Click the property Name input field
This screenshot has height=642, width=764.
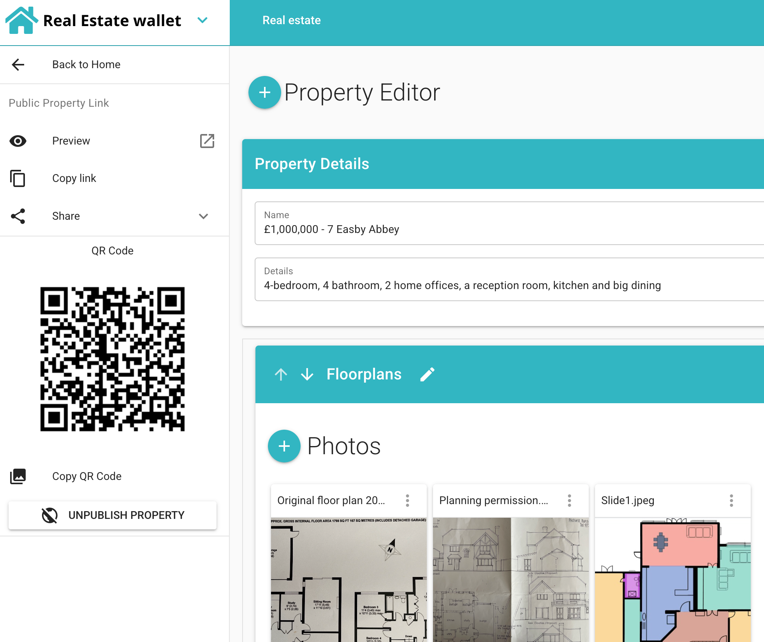(x=506, y=229)
